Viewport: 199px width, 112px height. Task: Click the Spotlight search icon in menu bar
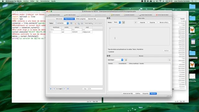coord(192,1)
